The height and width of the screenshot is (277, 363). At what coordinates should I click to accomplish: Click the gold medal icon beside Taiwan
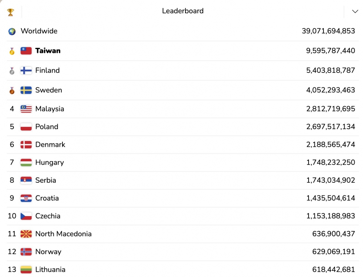pyautogui.click(x=12, y=51)
